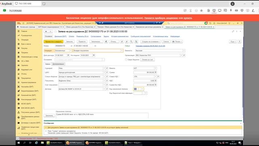The image size is (259, 146).
Task: Open МСФО (БИТ) section
Action: (26, 104)
